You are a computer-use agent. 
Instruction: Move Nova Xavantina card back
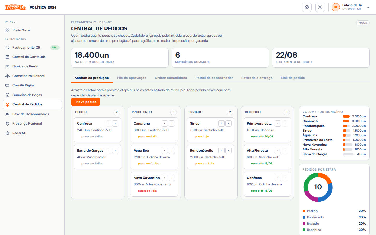pyautogui.click(x=165, y=178)
